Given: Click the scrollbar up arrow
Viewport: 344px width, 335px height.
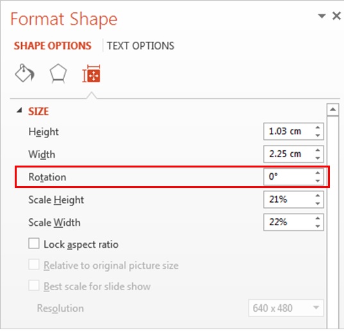Looking at the screenshot, I should pyautogui.click(x=332, y=109).
